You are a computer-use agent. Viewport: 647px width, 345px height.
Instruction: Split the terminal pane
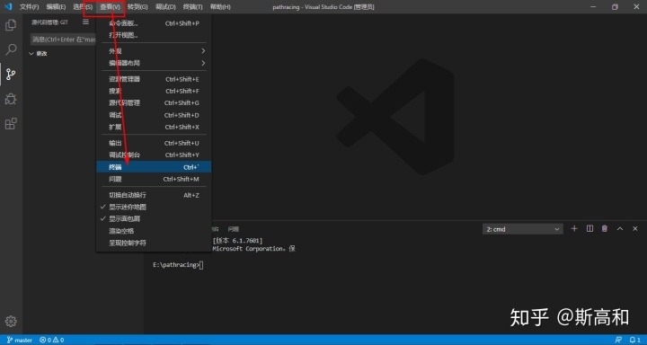(x=589, y=228)
